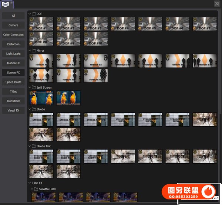Image resolution: width=222 pixels, height=205 pixels.
Task: Click the SlowMo Hard folder icon
Action: (x=36, y=189)
